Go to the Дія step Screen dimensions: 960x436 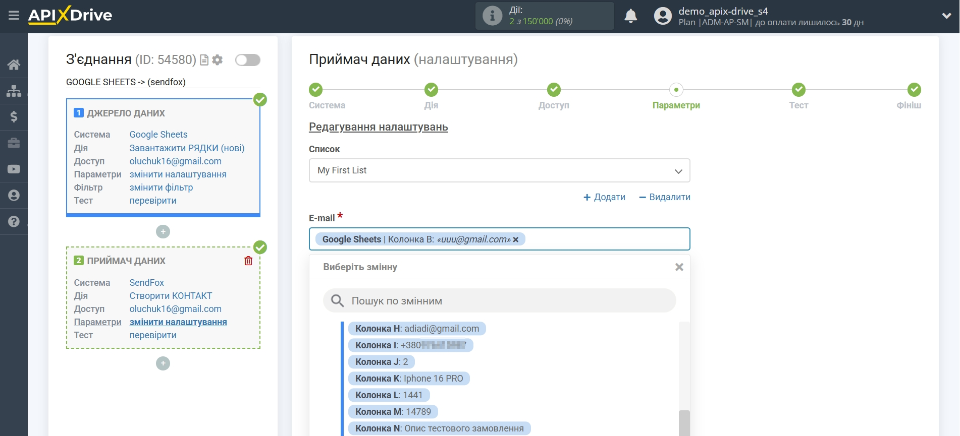click(x=431, y=90)
